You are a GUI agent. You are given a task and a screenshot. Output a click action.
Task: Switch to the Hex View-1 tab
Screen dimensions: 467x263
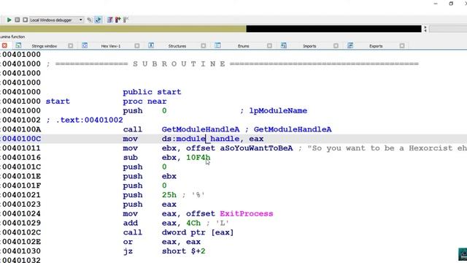click(x=111, y=46)
